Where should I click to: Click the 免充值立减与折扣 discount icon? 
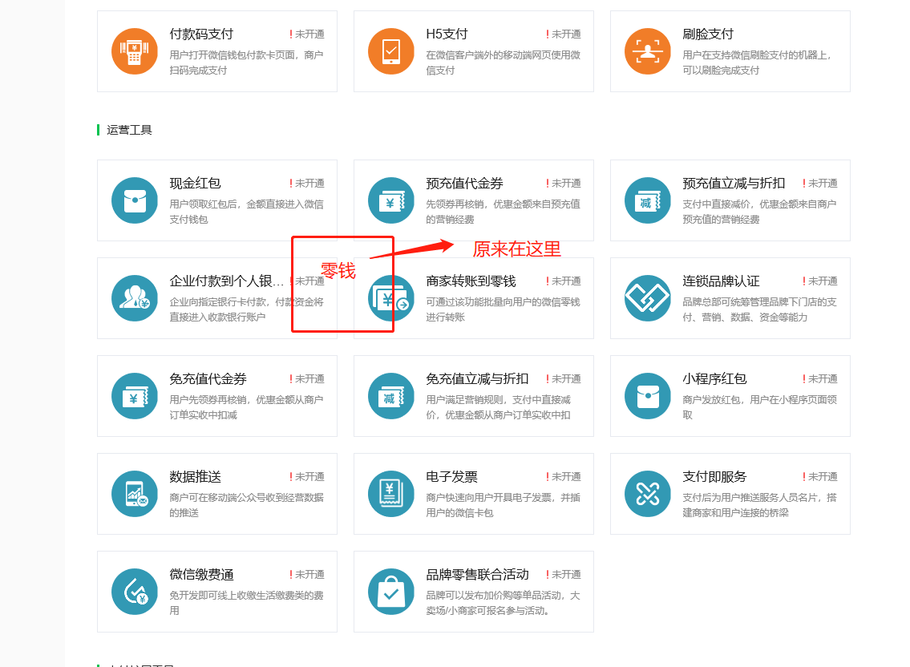[391, 396]
